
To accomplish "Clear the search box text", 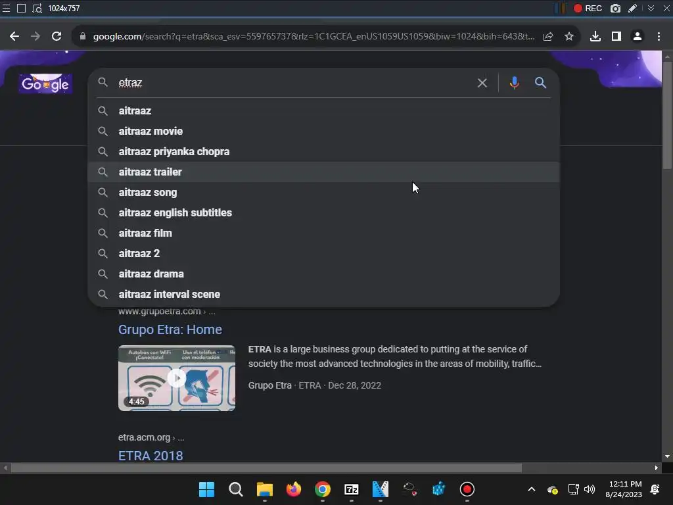I will pos(482,83).
